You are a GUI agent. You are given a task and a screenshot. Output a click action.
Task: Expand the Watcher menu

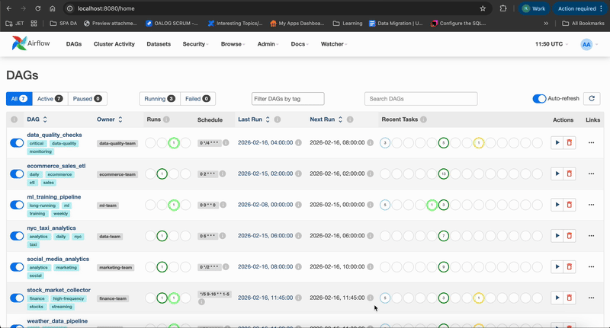pyautogui.click(x=334, y=44)
